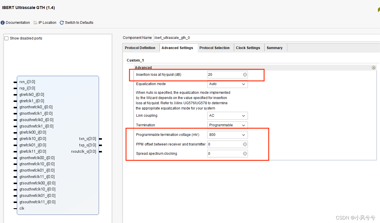380x223 pixels.
Task: Select the gtnorthrefclk1_i[0:0] port
Action: (36, 114)
